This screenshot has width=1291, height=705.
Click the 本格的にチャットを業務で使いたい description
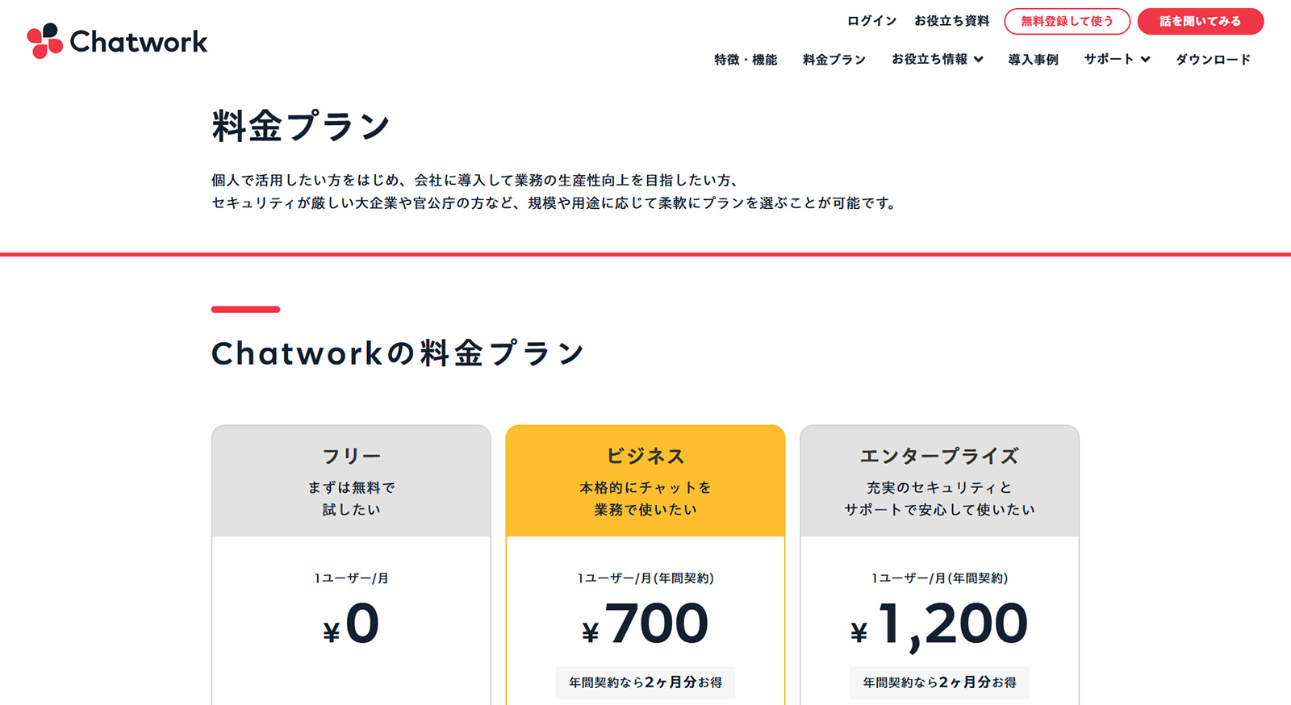click(x=645, y=499)
